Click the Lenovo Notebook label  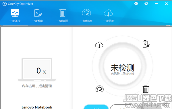click(x=37, y=107)
